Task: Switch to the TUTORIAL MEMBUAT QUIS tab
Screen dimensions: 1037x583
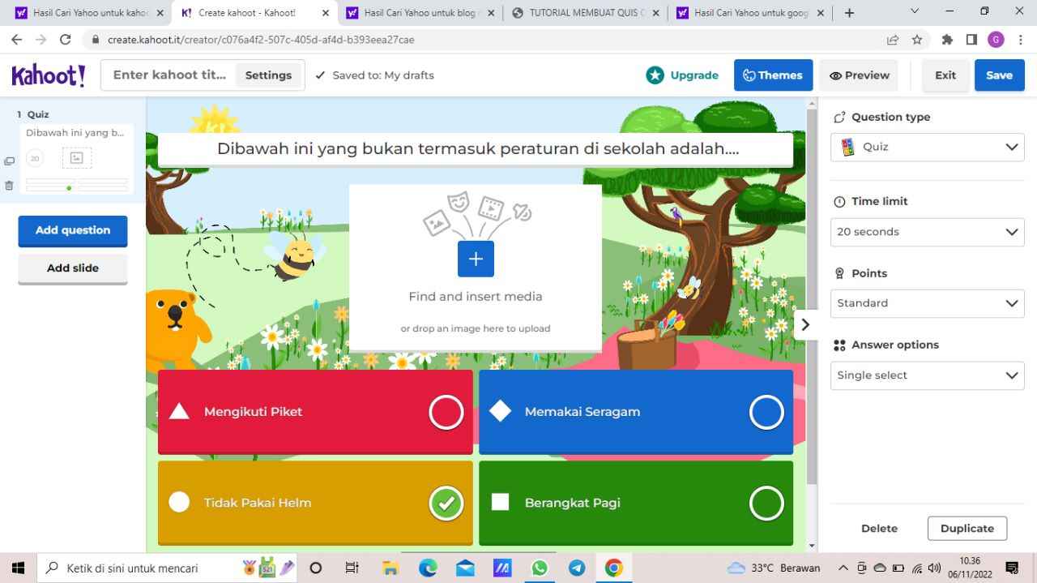Action: pos(585,13)
